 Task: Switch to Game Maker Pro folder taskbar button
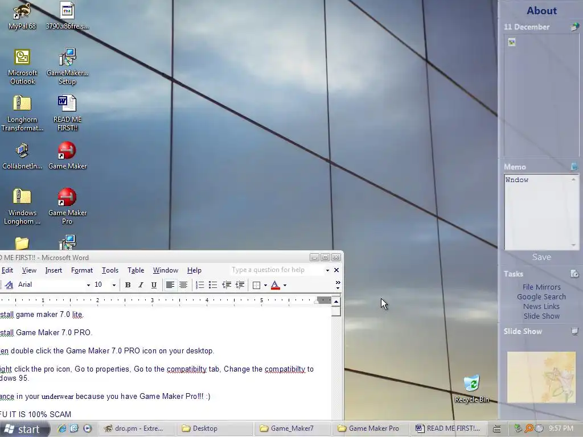point(369,428)
